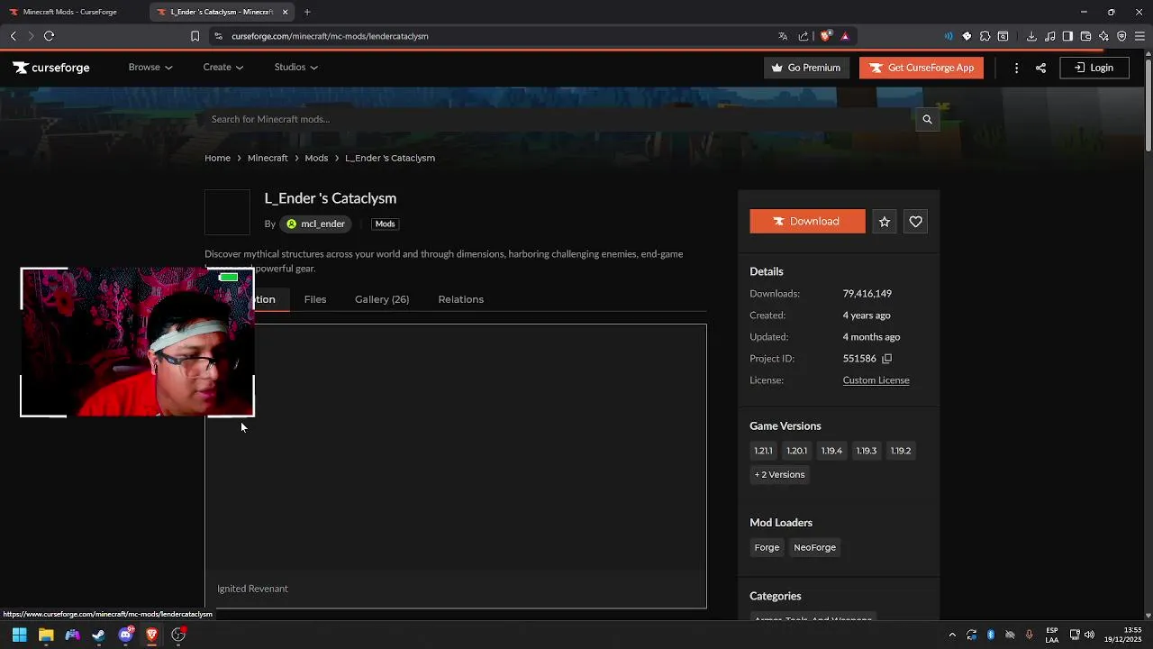Screen dimensions: 1153x649
Task: Open the Custom License link
Action: [x=876, y=380]
